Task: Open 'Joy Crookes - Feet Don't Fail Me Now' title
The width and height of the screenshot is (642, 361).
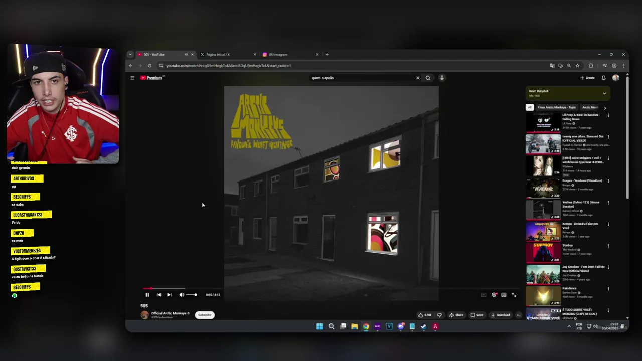Action: [584, 269]
